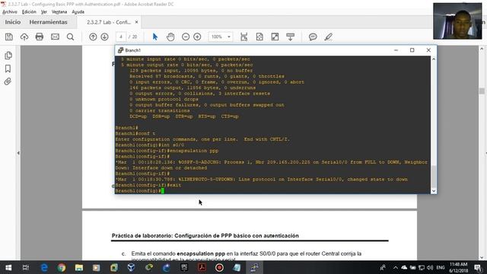The image size is (487, 274).
Task: Add a comment with the speech bubble icon
Action: (x=313, y=37)
